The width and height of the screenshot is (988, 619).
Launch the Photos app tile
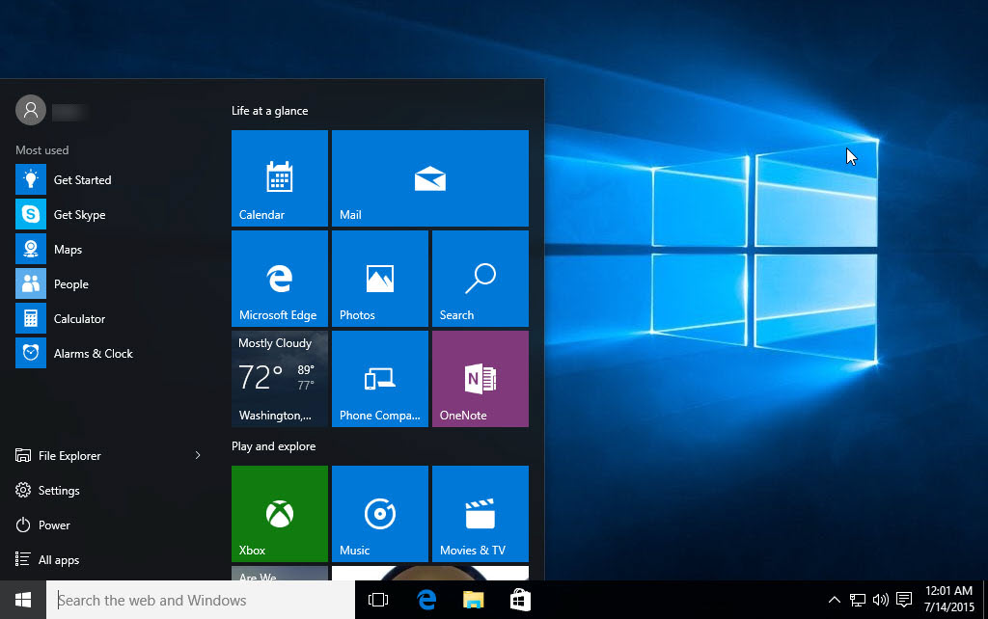tap(379, 279)
